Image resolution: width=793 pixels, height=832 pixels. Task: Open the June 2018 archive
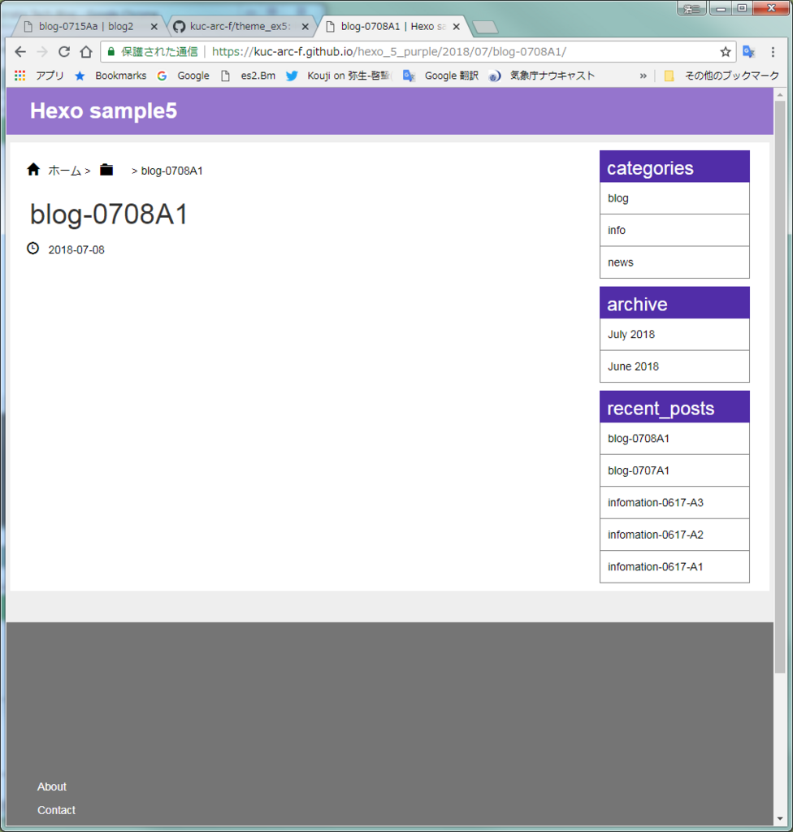pos(674,366)
